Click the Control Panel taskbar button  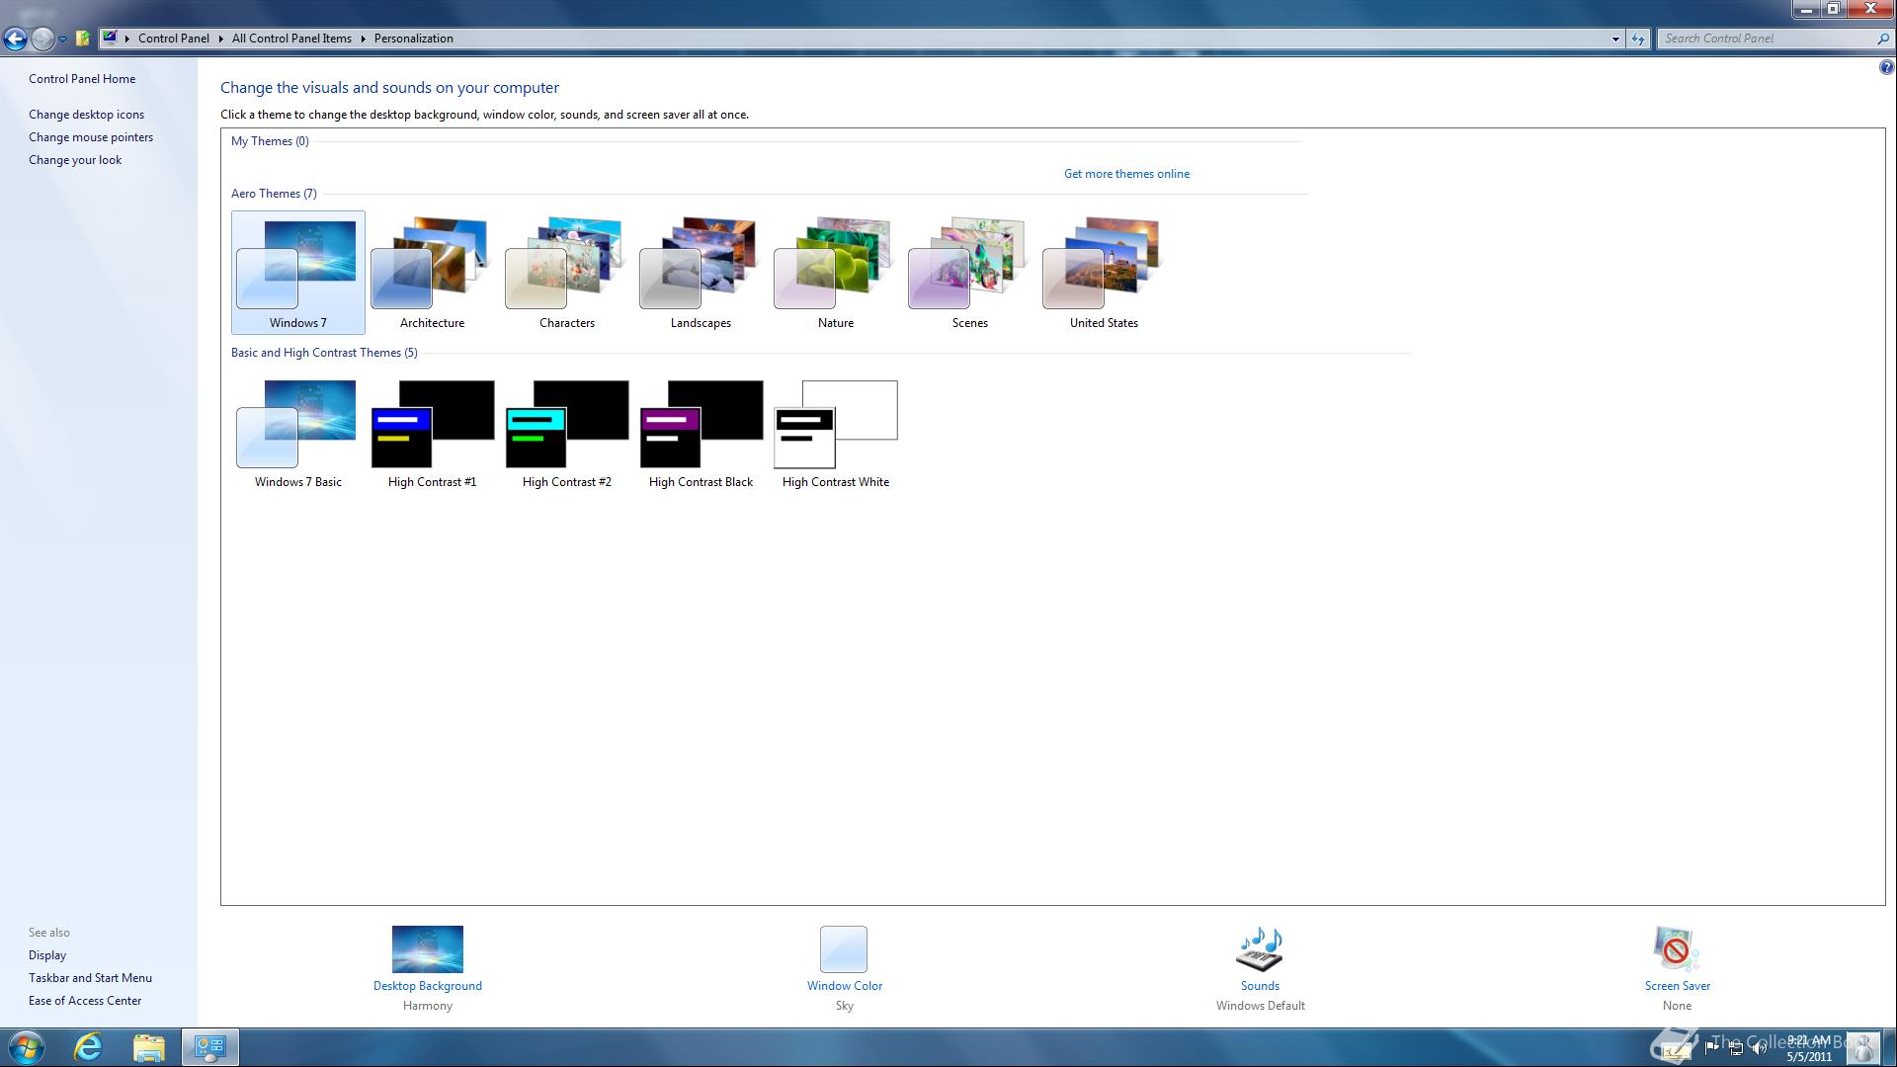coord(209,1047)
